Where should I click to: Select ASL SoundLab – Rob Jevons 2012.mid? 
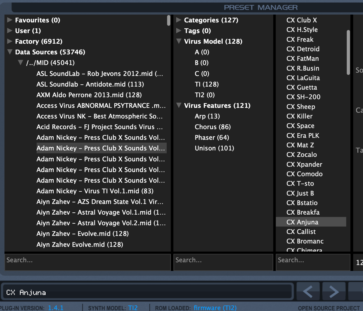click(x=100, y=73)
